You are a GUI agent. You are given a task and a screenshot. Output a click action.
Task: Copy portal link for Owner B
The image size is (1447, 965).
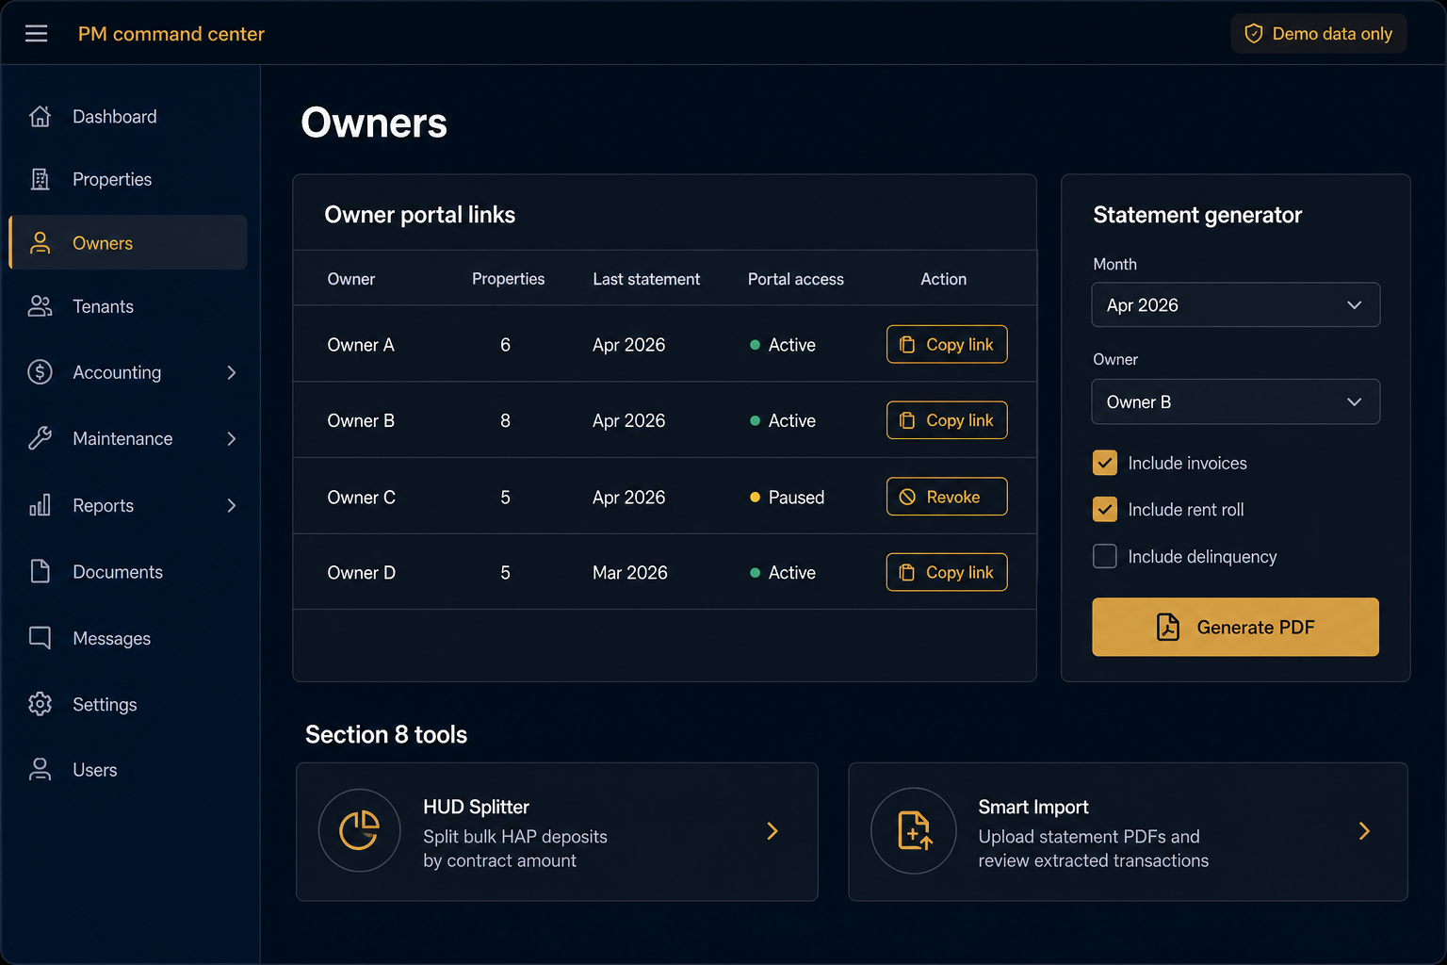click(947, 420)
